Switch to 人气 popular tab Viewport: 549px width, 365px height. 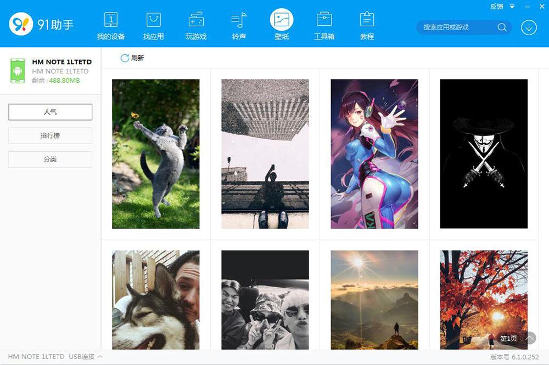(x=51, y=112)
